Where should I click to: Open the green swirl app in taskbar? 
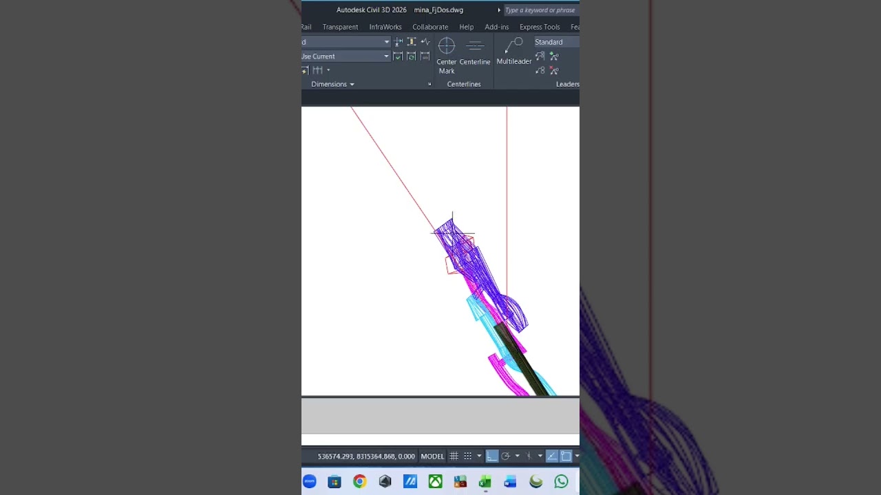coord(536,482)
